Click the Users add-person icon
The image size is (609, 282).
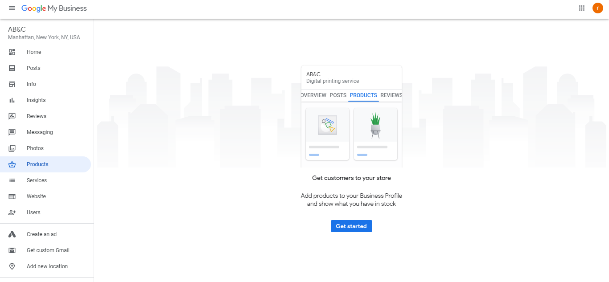coord(12,213)
